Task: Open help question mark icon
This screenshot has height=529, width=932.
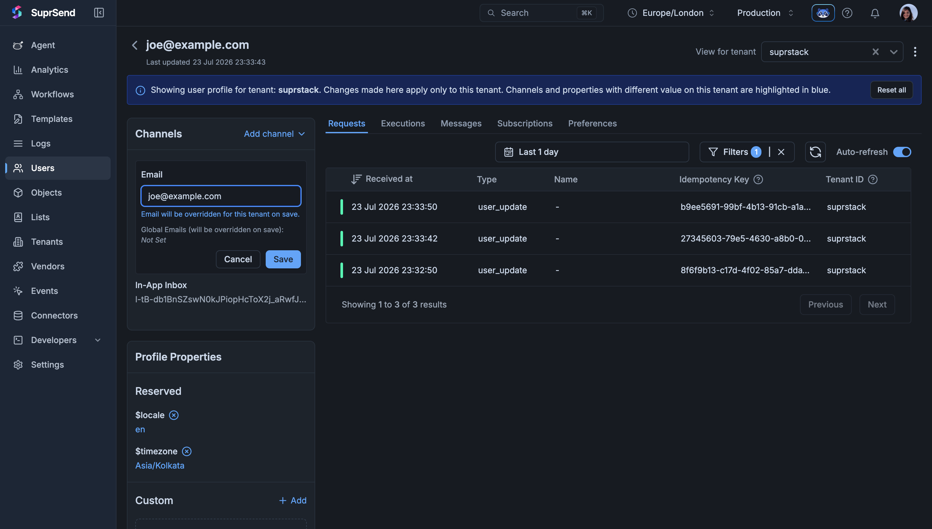Action: (x=847, y=13)
